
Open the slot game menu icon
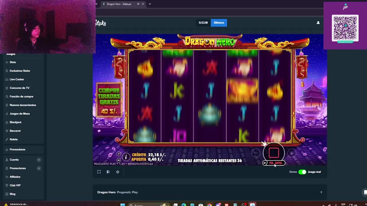click(x=118, y=154)
